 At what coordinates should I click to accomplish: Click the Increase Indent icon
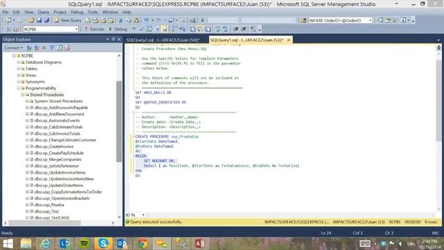(x=244, y=29)
